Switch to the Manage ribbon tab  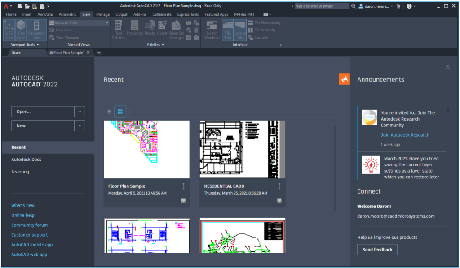pos(103,14)
